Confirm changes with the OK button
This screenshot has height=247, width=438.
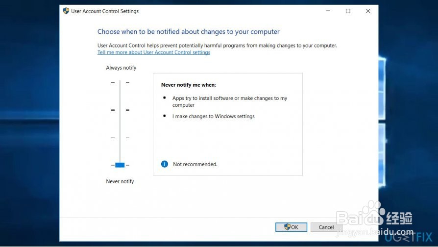pyautogui.click(x=291, y=227)
